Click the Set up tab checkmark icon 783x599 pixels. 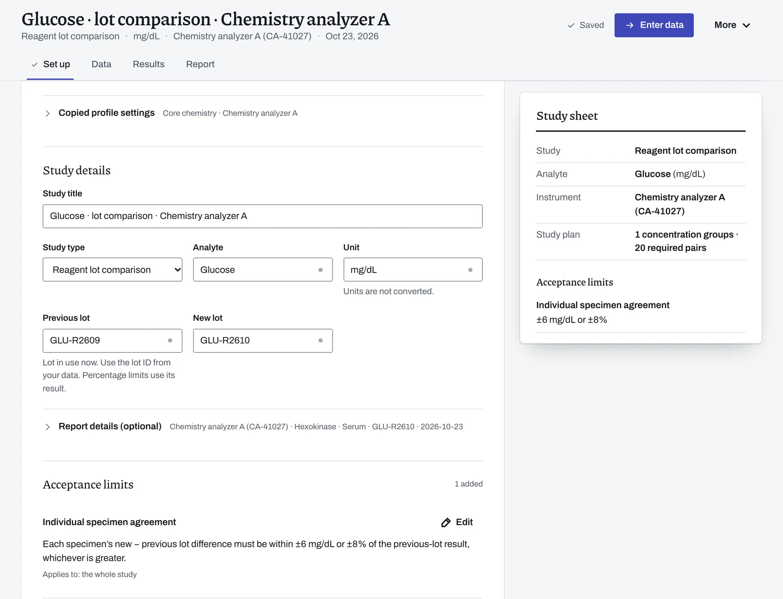(34, 65)
